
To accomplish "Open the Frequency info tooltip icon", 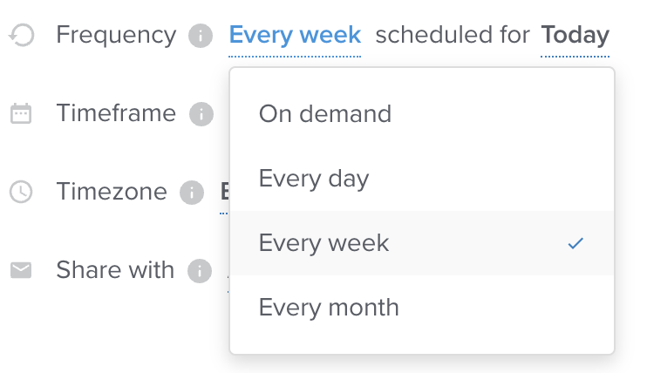I will tap(201, 36).
